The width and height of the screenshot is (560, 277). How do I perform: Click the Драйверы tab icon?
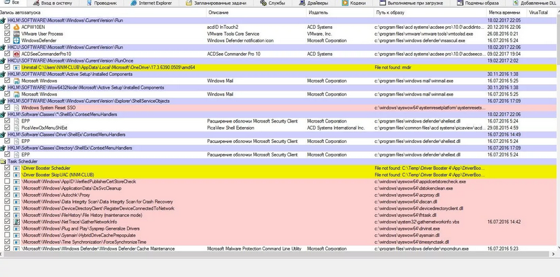click(302, 3)
